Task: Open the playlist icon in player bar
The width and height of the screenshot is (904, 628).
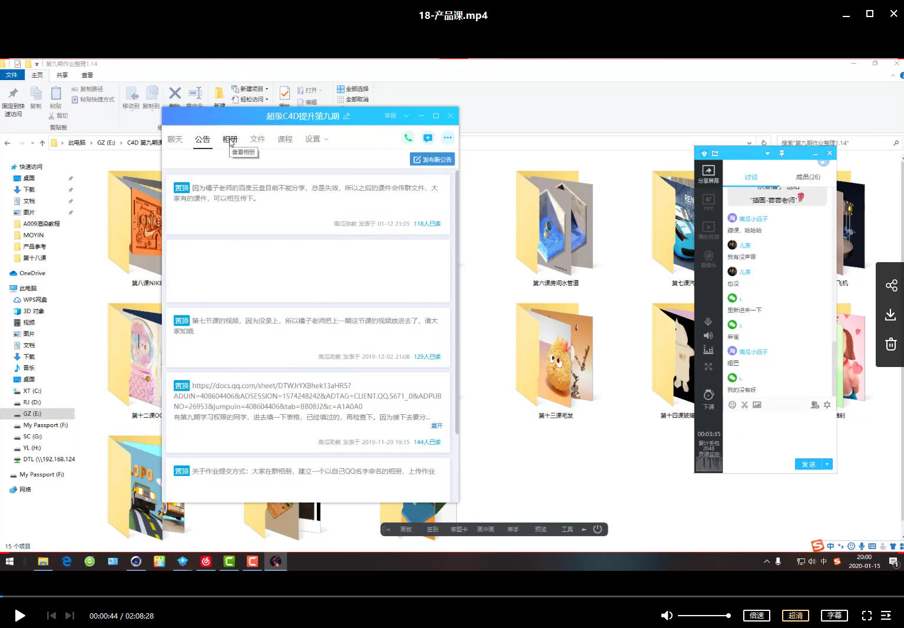Action: pyautogui.click(x=886, y=616)
